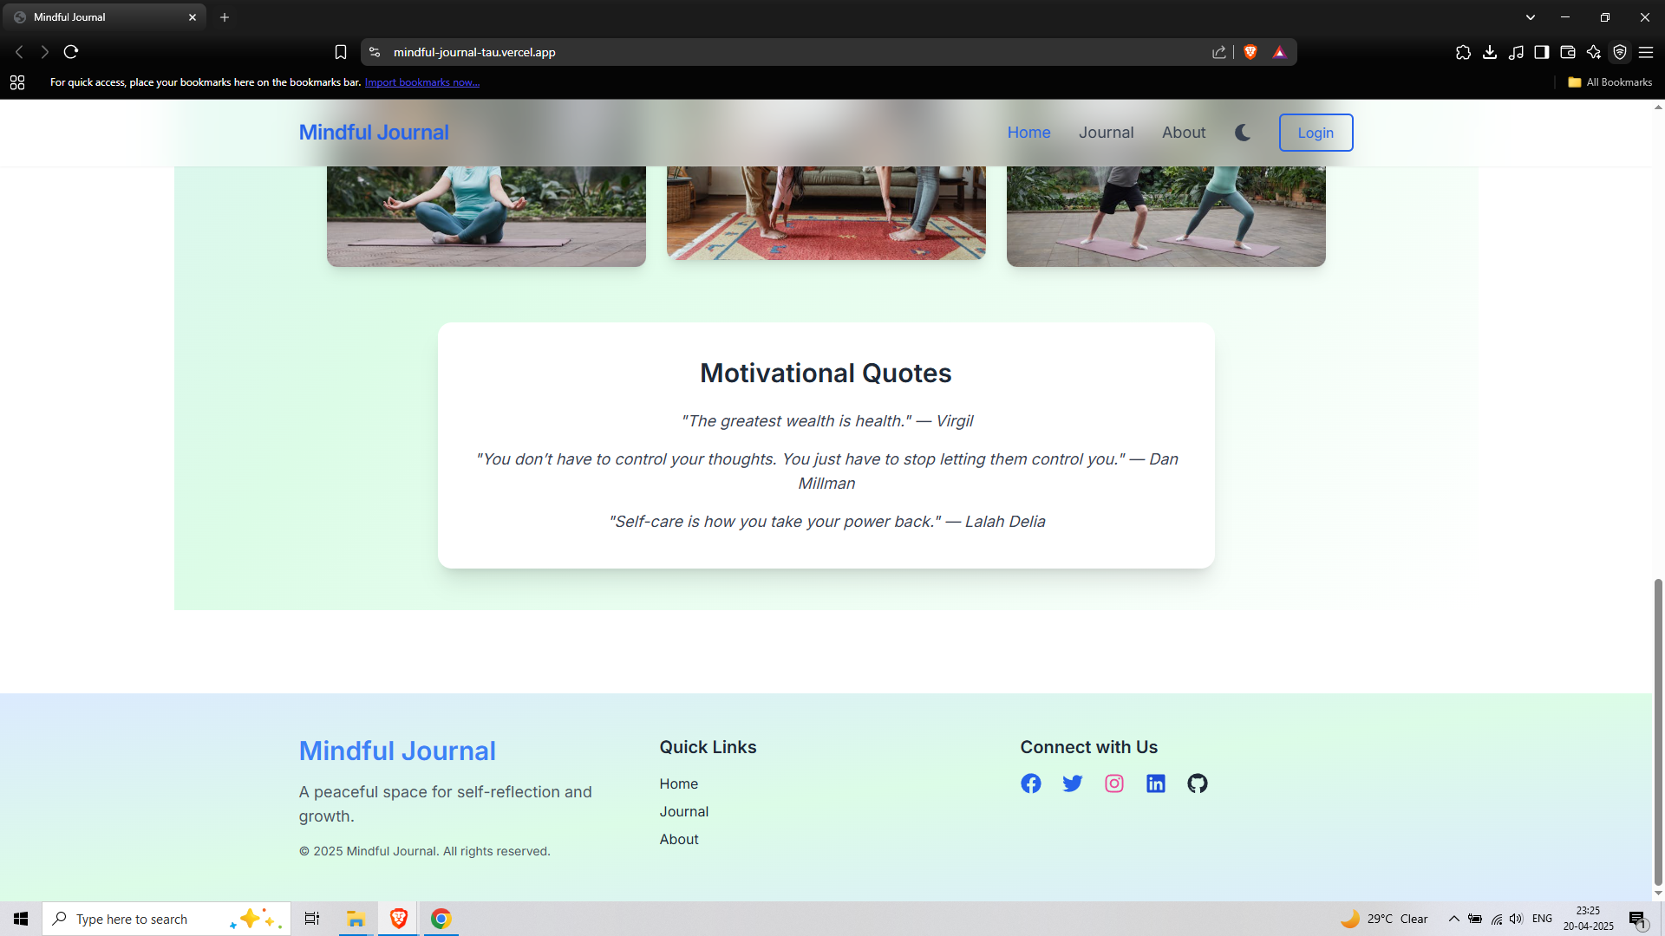Open the Facebook social icon in footer
1665x936 pixels.
pyautogui.click(x=1030, y=783)
